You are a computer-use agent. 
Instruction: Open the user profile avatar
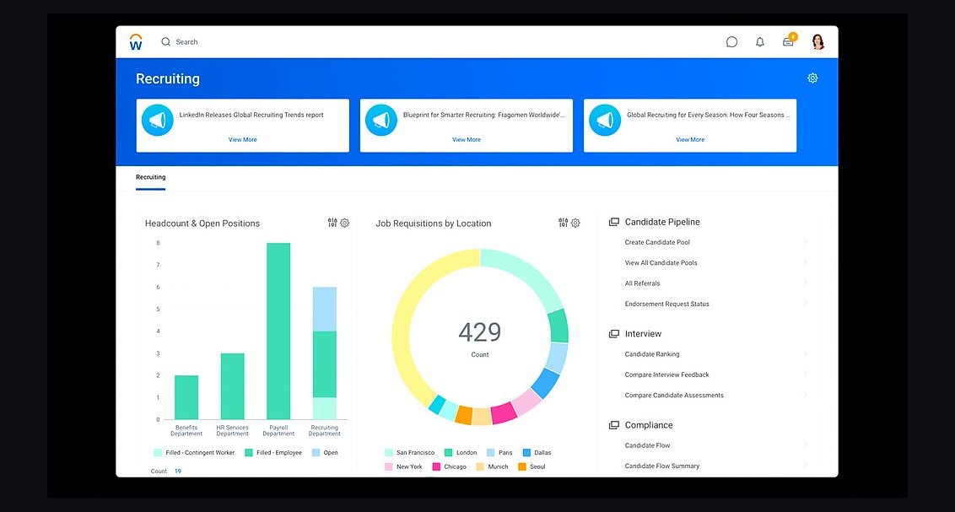[x=818, y=41]
